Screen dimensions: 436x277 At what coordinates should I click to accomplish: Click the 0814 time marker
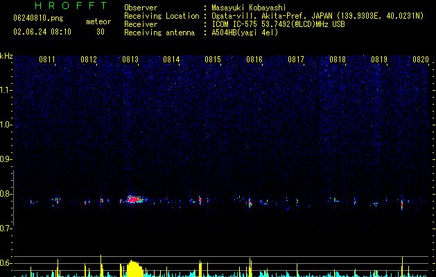pyautogui.click(x=171, y=60)
